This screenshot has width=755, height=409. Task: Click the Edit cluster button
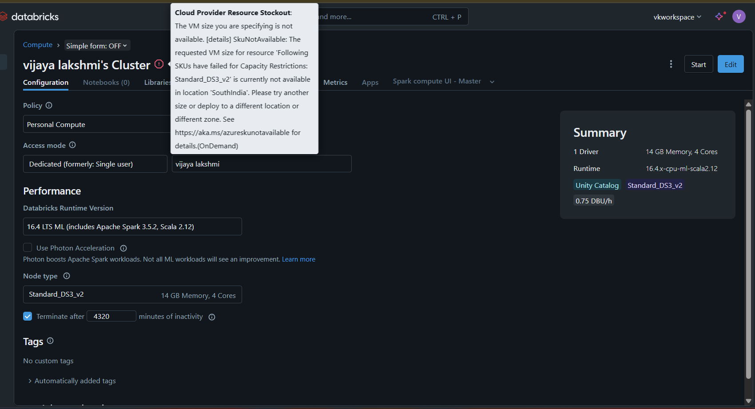point(731,64)
